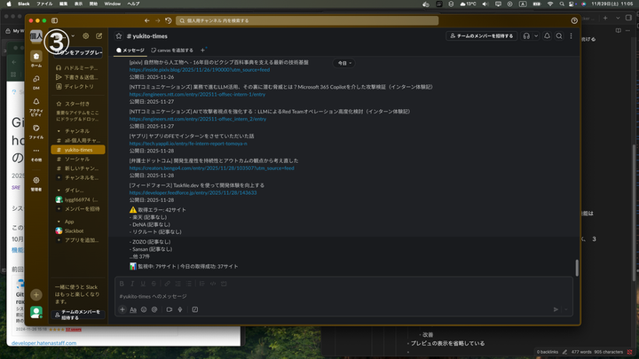This screenshot has height=359, width=639.
Task: Click the history clock icon in toolbar
Action: (x=182, y=20)
